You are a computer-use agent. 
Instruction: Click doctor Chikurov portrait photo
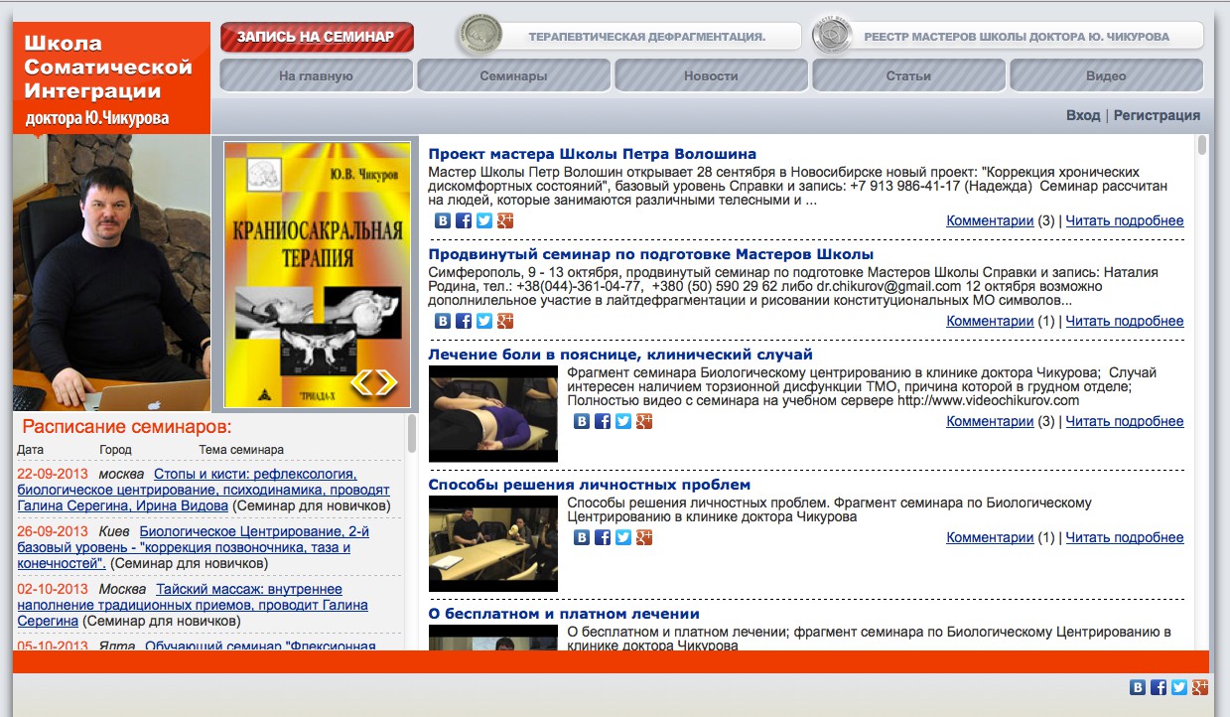pos(111,273)
